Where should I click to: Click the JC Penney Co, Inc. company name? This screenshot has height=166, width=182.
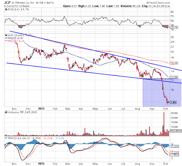pyautogui.click(x=23, y=3)
